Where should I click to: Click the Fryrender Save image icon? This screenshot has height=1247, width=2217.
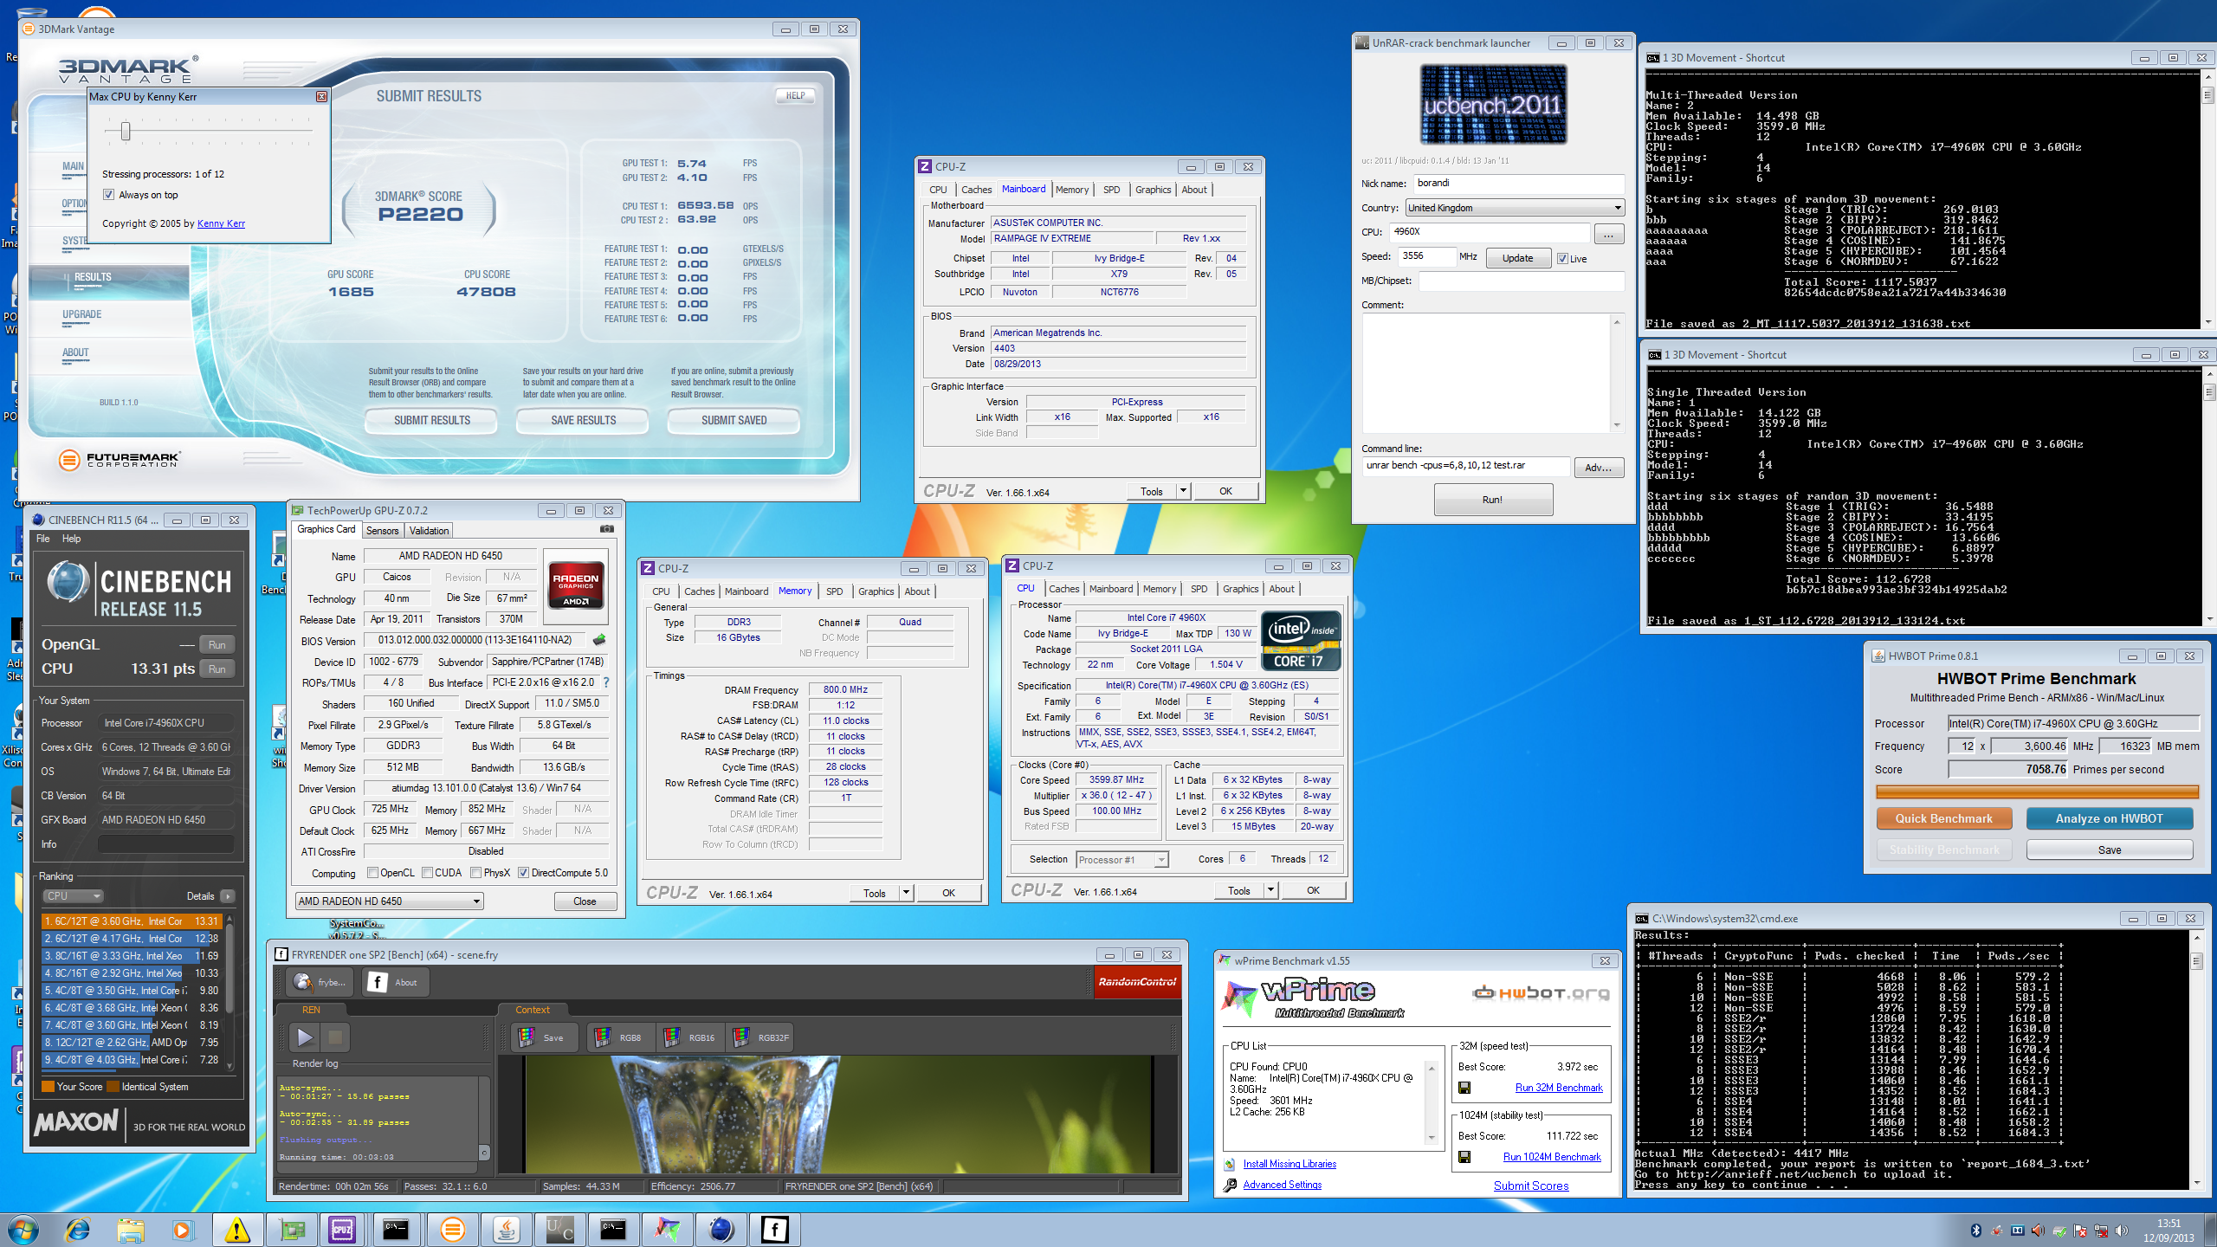click(527, 1037)
